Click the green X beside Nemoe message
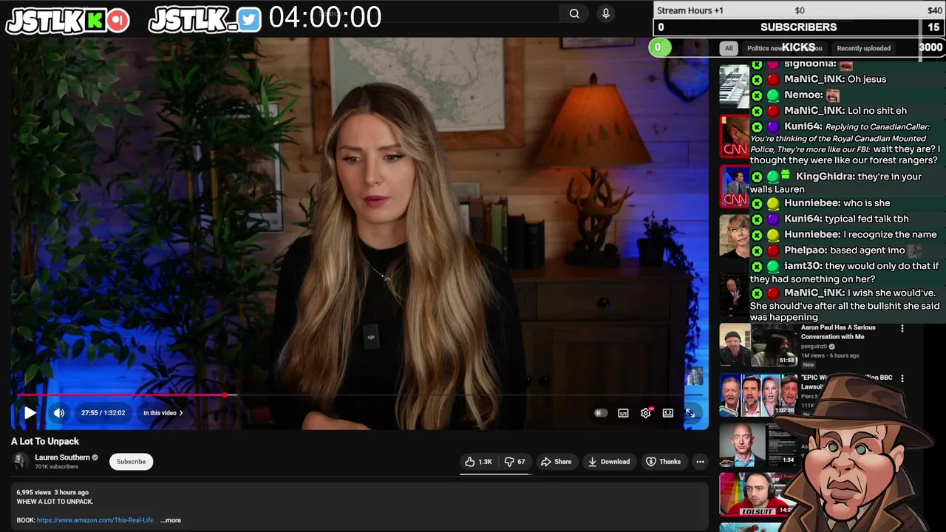946x532 pixels. (x=757, y=95)
